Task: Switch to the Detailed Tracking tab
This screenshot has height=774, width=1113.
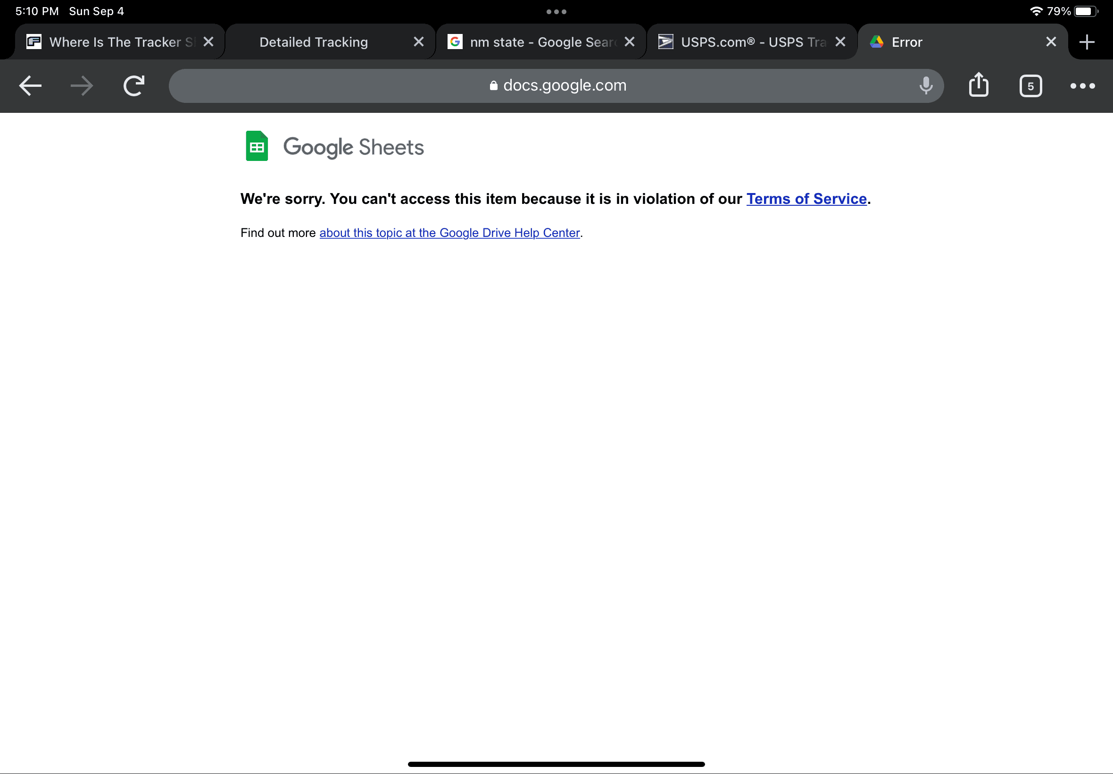Action: 331,42
